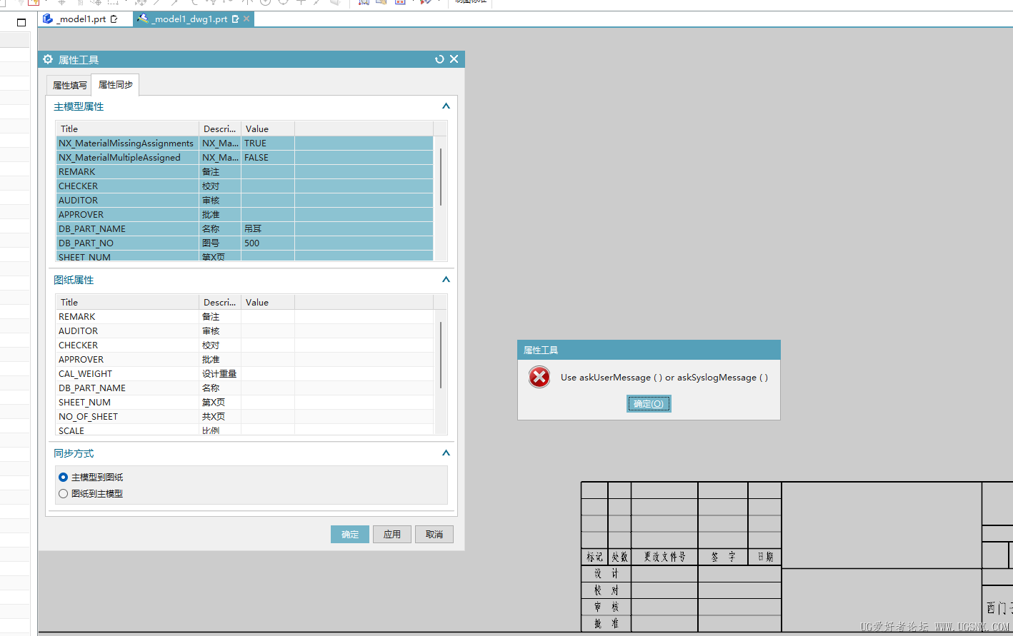Select CHECKER row in 主模型属性 table

(244, 186)
